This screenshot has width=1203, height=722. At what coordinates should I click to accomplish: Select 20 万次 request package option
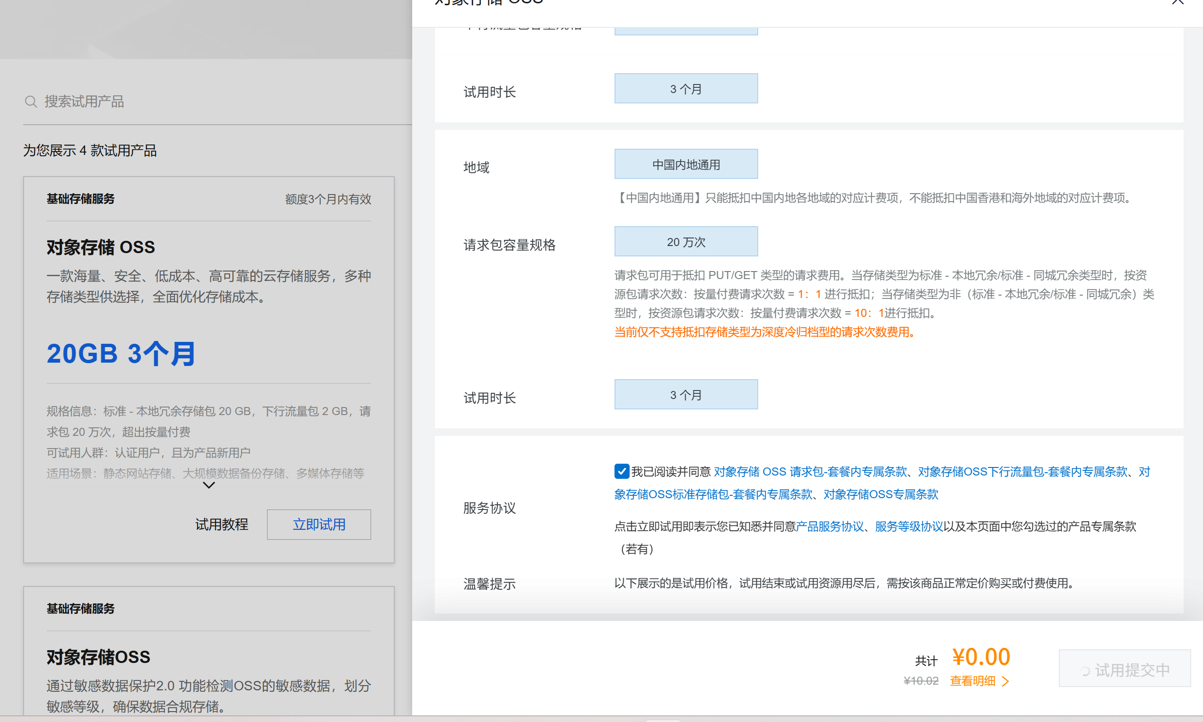point(686,241)
